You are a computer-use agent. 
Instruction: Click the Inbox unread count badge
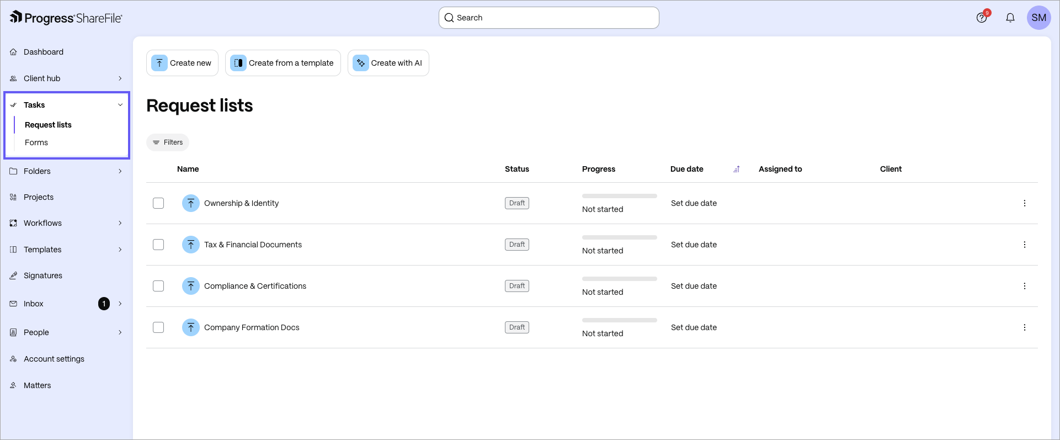pyautogui.click(x=104, y=304)
